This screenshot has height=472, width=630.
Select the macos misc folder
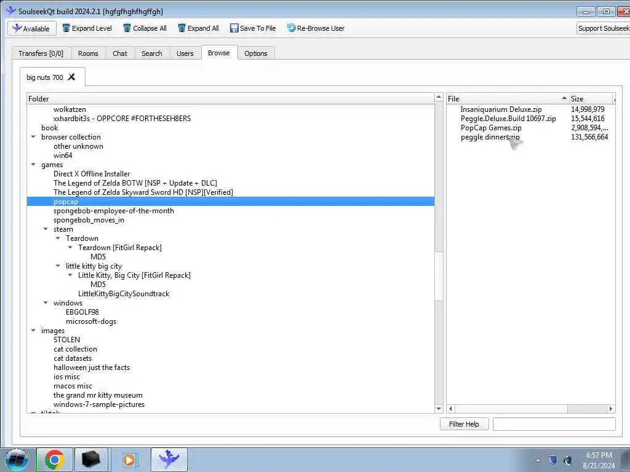tap(73, 386)
